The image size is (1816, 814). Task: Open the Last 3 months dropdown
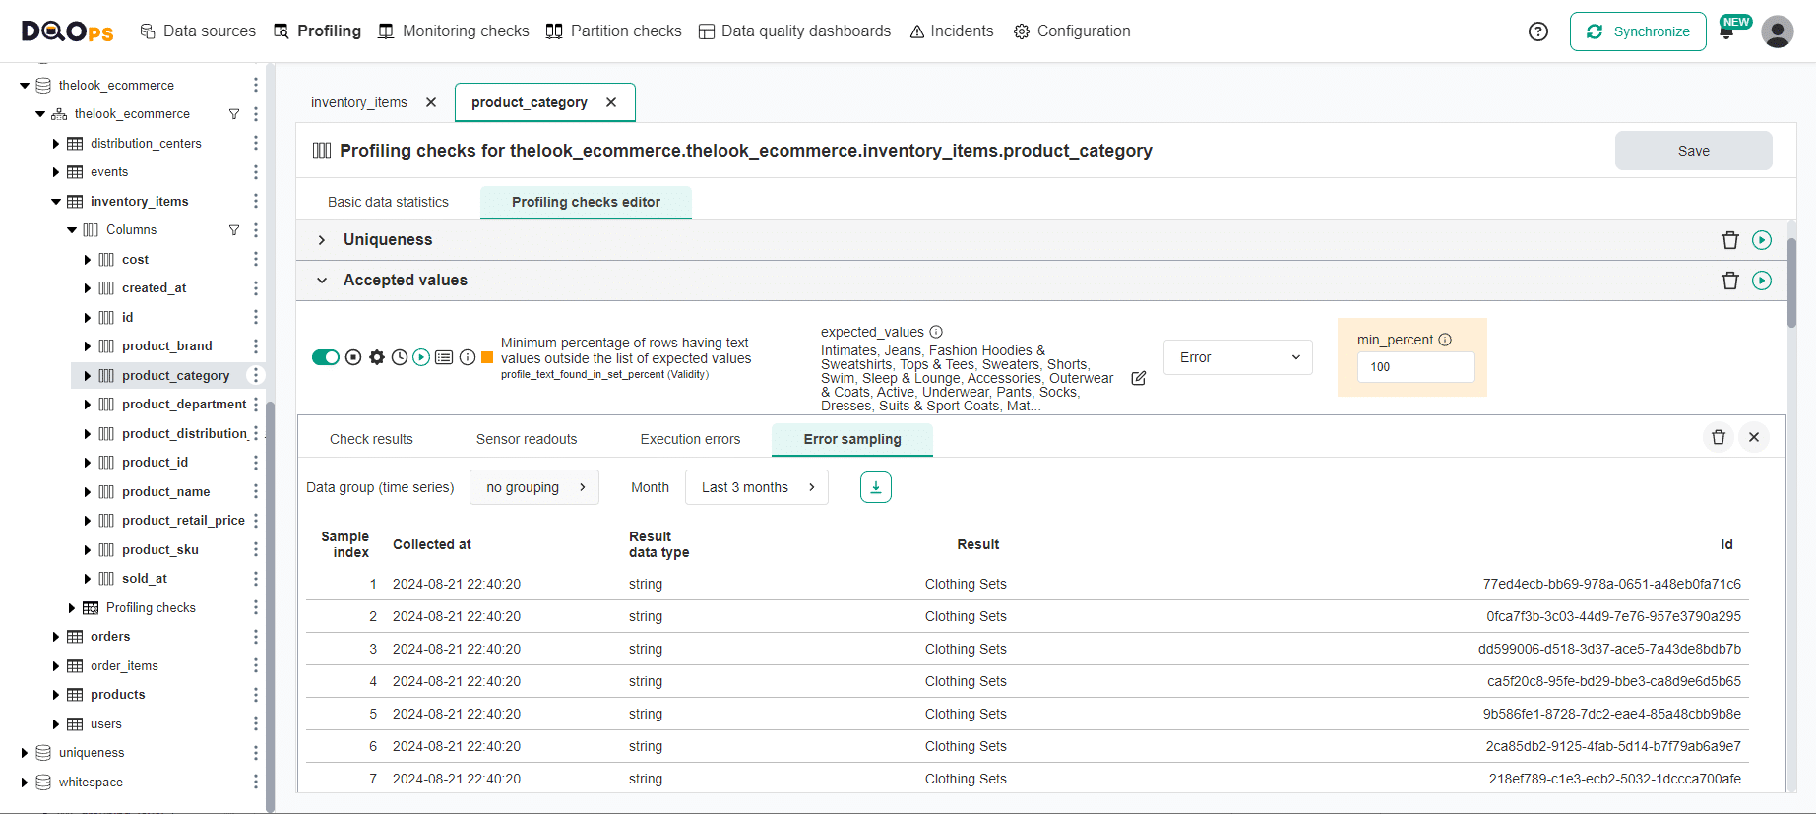click(757, 487)
